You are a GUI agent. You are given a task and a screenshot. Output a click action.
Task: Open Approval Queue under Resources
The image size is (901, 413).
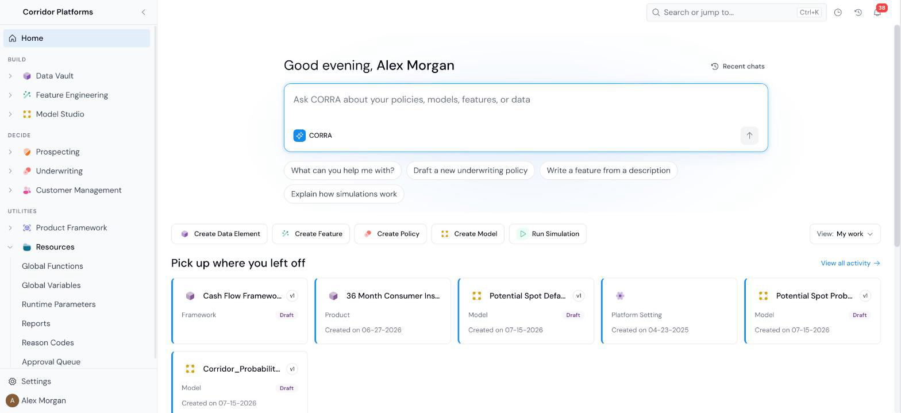[x=51, y=362]
